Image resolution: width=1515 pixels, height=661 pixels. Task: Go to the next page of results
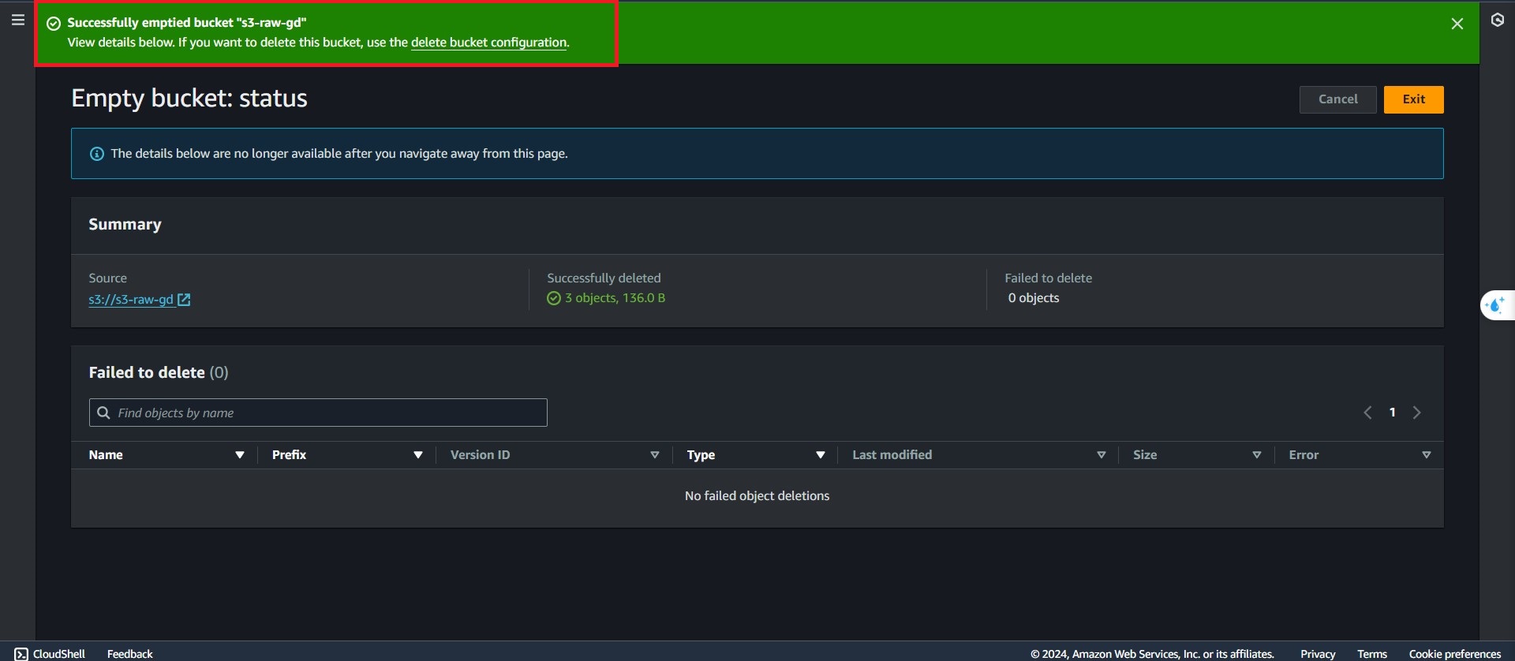[1417, 413]
